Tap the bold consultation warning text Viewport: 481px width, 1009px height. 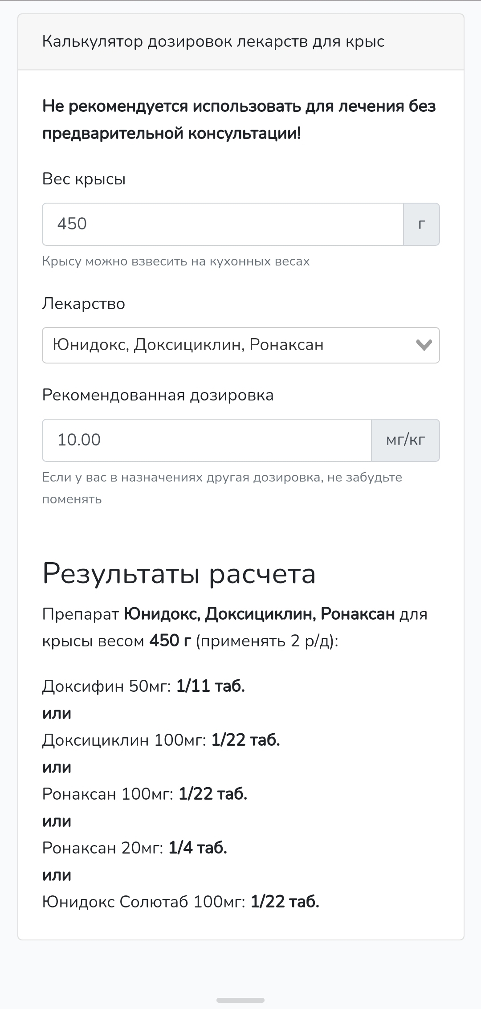pos(239,120)
